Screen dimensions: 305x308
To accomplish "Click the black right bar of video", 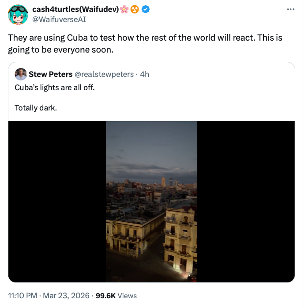I will [246, 202].
